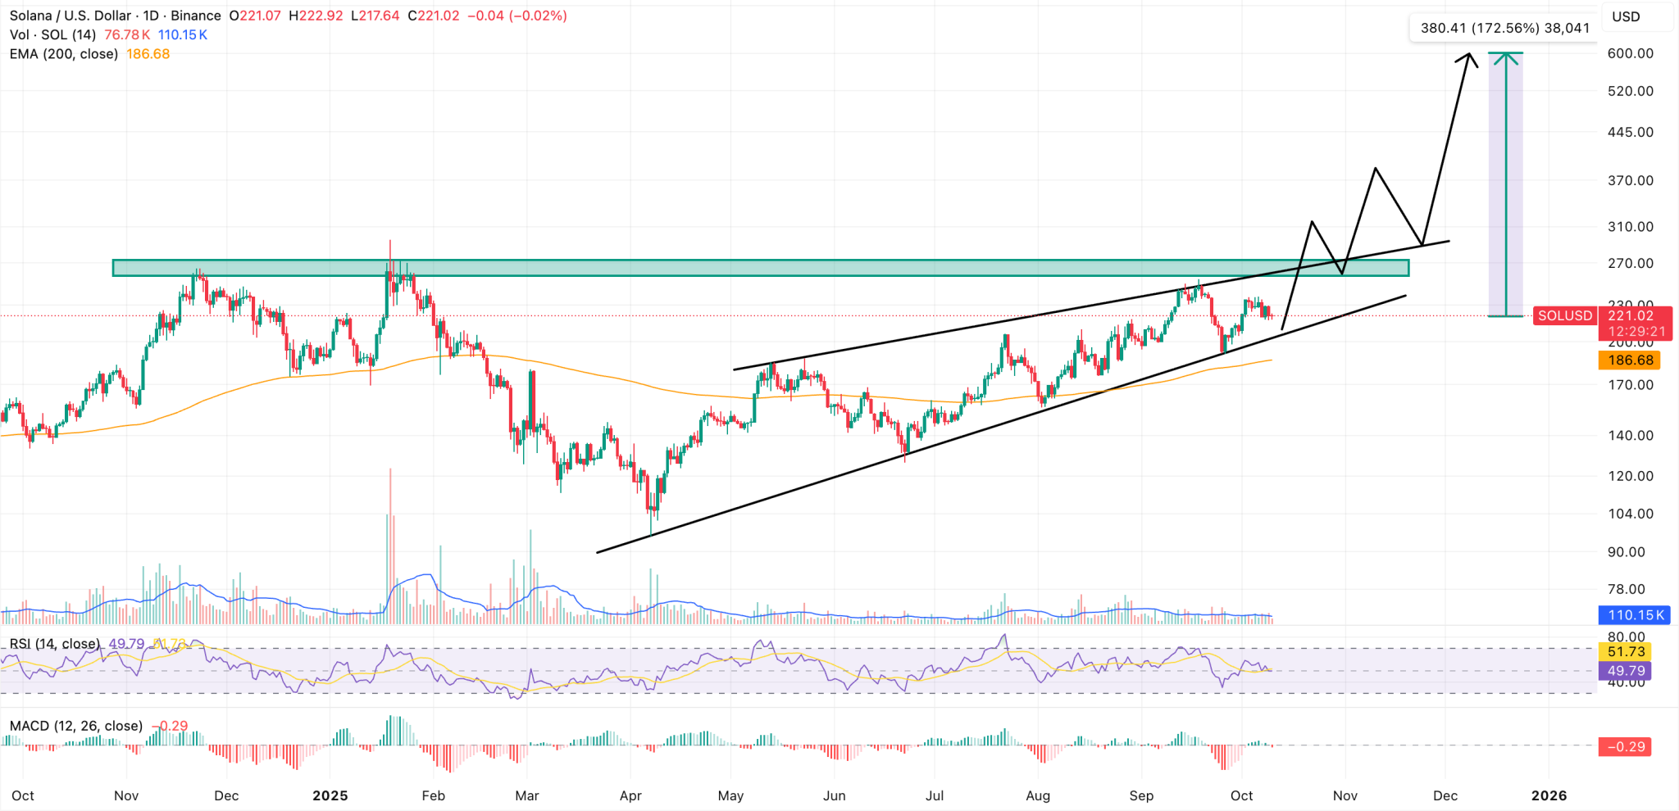Image resolution: width=1679 pixels, height=811 pixels.
Task: Click the 380.41 (172.56%) measurement label
Action: point(1504,27)
